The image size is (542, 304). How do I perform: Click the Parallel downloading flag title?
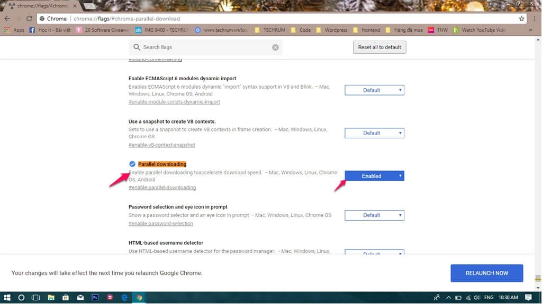tap(162, 164)
